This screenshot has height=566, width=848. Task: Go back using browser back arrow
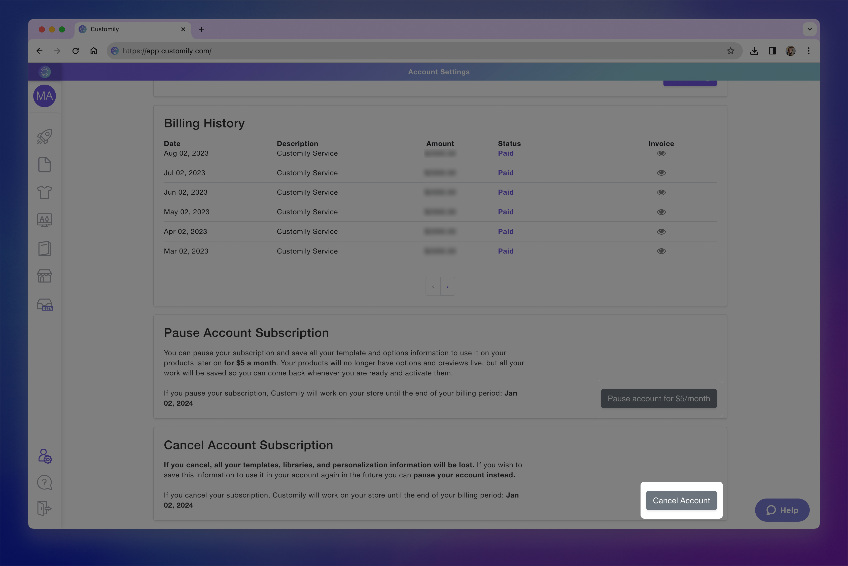[x=39, y=51]
